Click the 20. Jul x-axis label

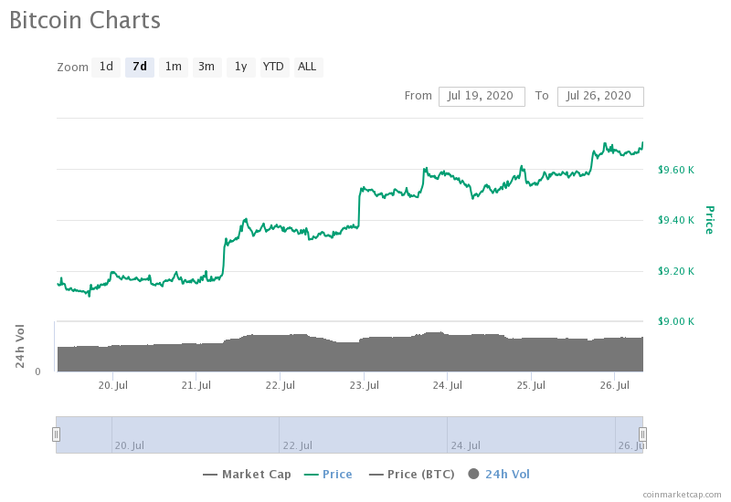(112, 385)
